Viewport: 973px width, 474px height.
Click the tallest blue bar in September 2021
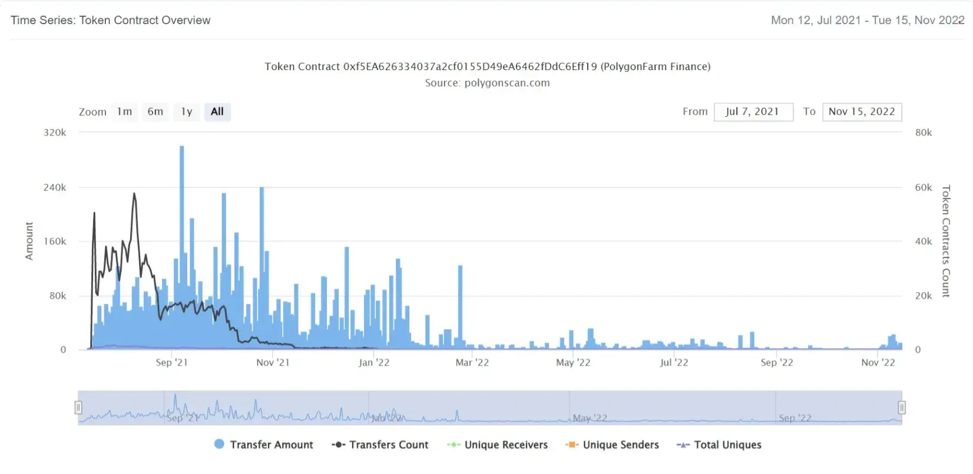[182, 247]
